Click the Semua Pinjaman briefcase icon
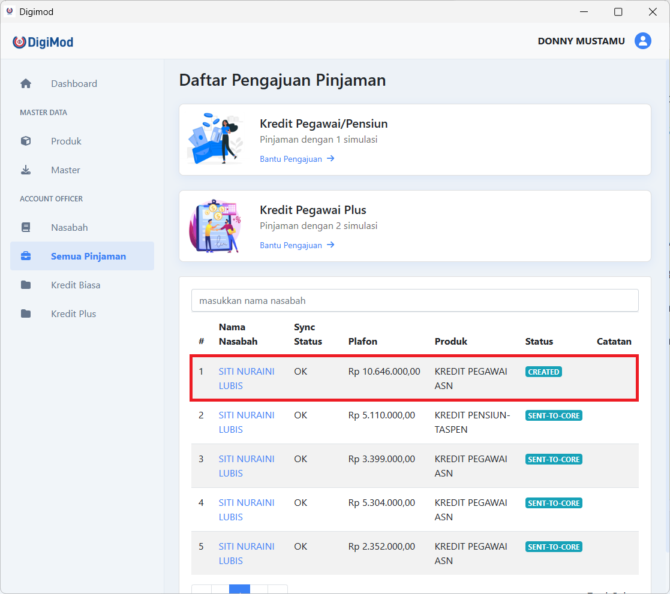Viewport: 670px width, 594px height. click(26, 256)
